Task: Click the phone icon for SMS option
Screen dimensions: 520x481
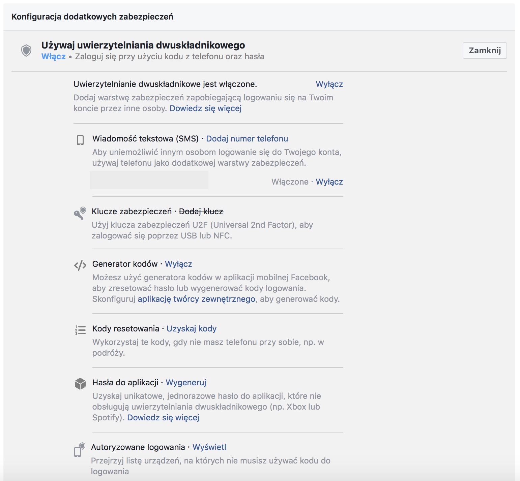Action: (x=80, y=140)
